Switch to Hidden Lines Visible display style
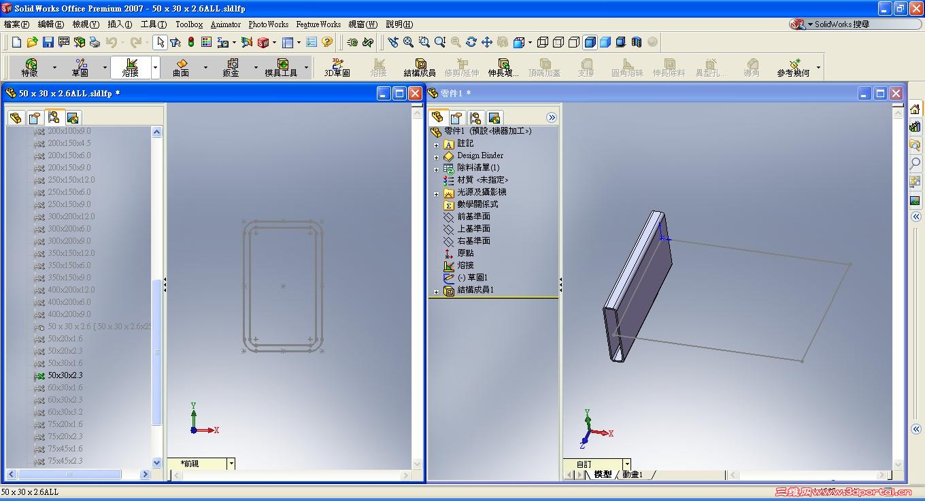Screen dimensions: 925x501 tap(558, 42)
